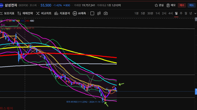Expand the timeframe options chevron
197x110 pixels.
(195, 13)
